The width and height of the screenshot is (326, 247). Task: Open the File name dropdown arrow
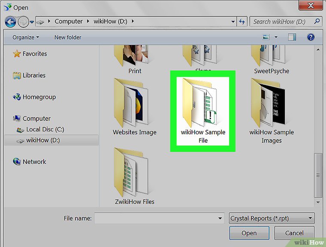[x=220, y=218]
